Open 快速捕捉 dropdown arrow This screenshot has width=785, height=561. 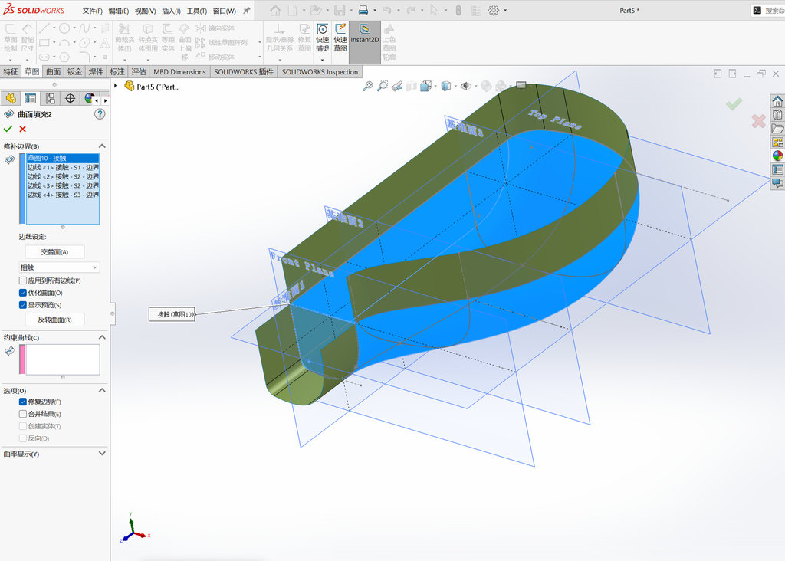tap(323, 60)
